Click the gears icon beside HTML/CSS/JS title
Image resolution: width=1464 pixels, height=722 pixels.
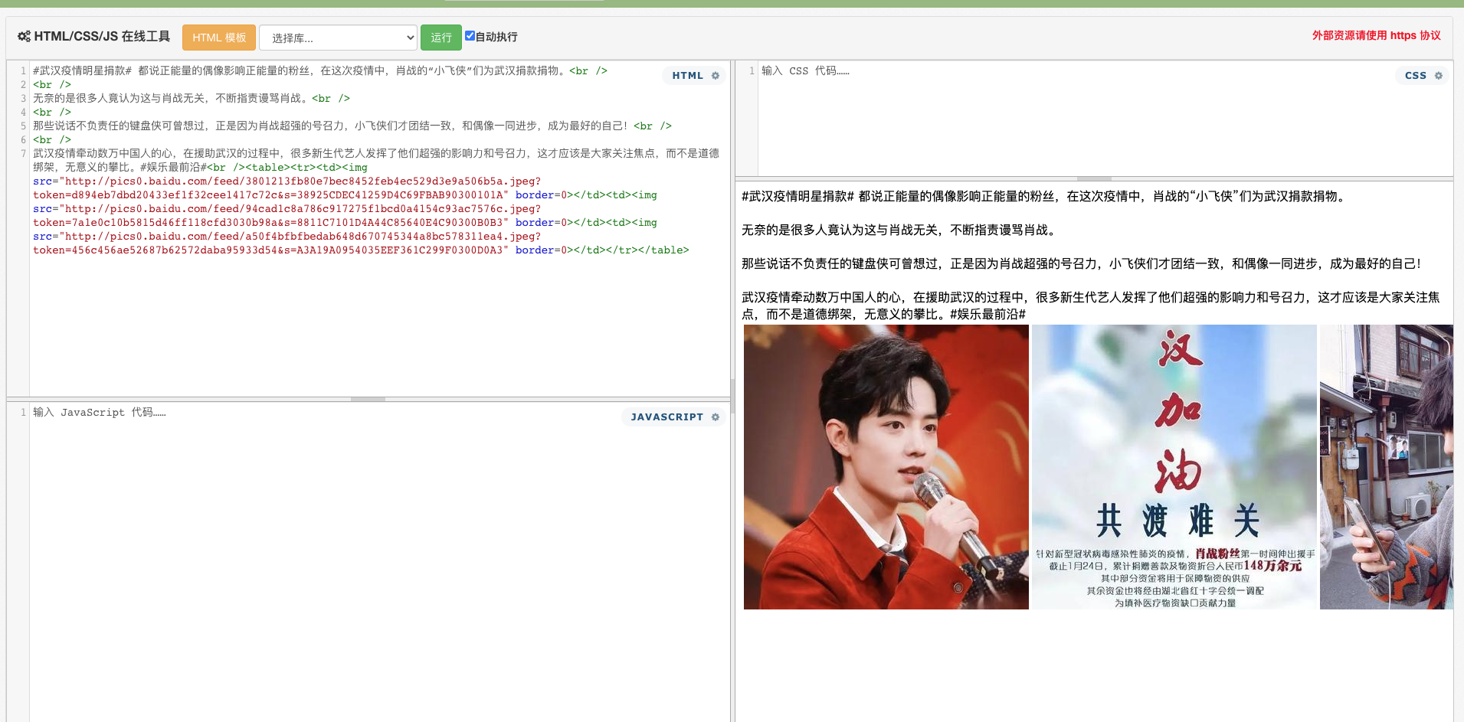coord(24,37)
